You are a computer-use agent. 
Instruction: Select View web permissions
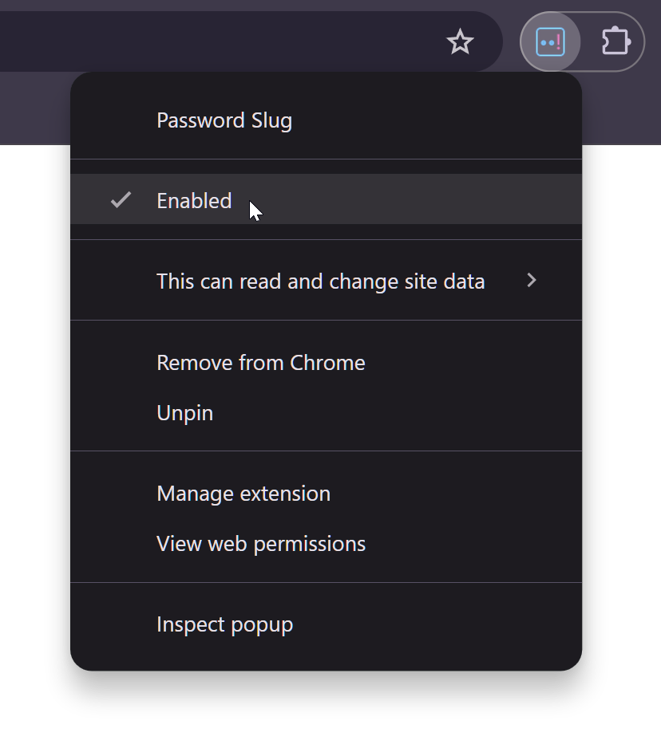[x=261, y=544]
